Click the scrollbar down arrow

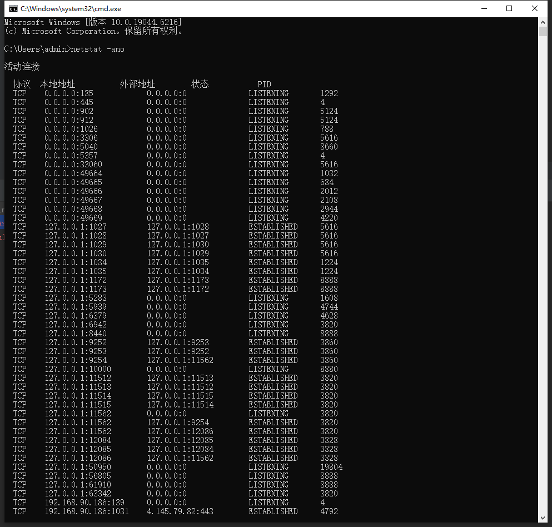point(543,518)
